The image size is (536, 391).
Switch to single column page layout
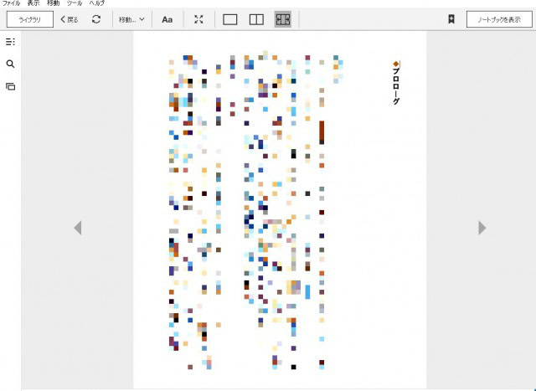(230, 19)
